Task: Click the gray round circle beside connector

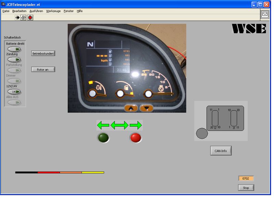Action: pyautogui.click(x=202, y=134)
